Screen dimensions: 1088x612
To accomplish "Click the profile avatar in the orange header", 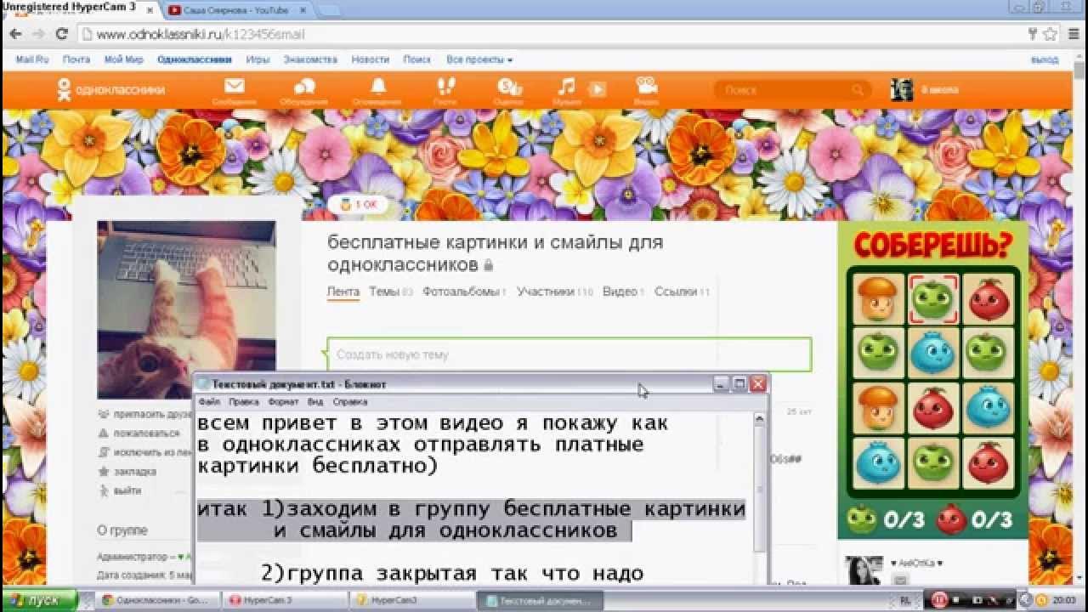I will (901, 89).
